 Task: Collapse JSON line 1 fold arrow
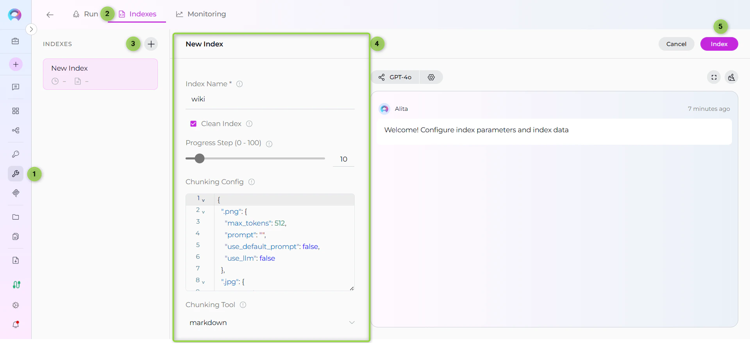[x=204, y=201]
